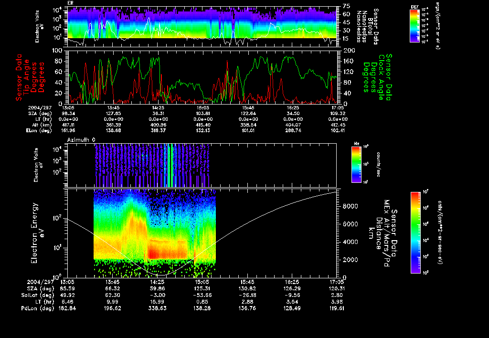The width and height of the screenshot is (489, 338).
Task: Click the Electron Energy spectrogram plot panel
Action: (x=202, y=233)
